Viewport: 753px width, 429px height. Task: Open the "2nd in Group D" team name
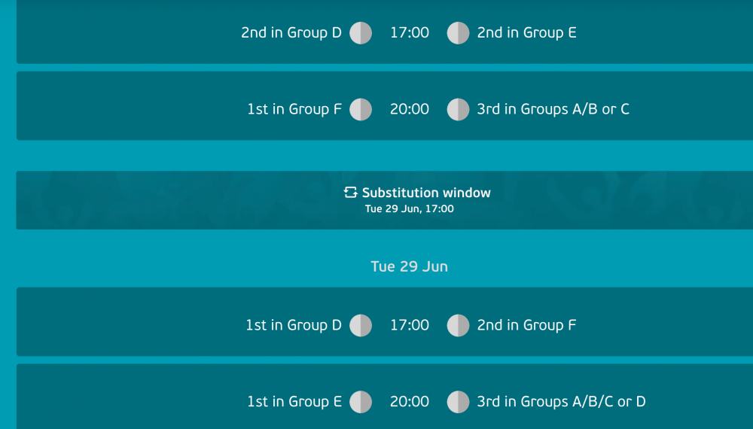point(291,33)
